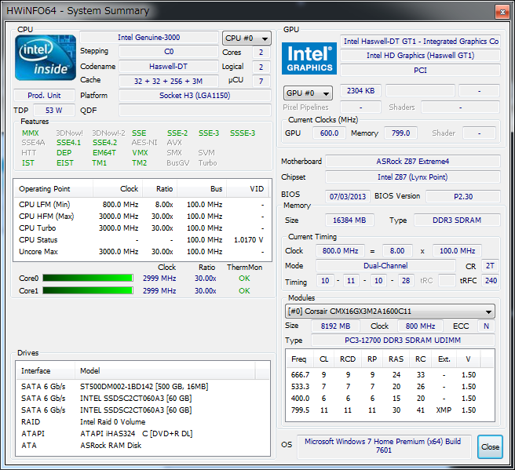Image resolution: width=515 pixels, height=470 pixels.
Task: Select the ATAPI iHAS324 DVD drive row
Action: [x=143, y=434]
